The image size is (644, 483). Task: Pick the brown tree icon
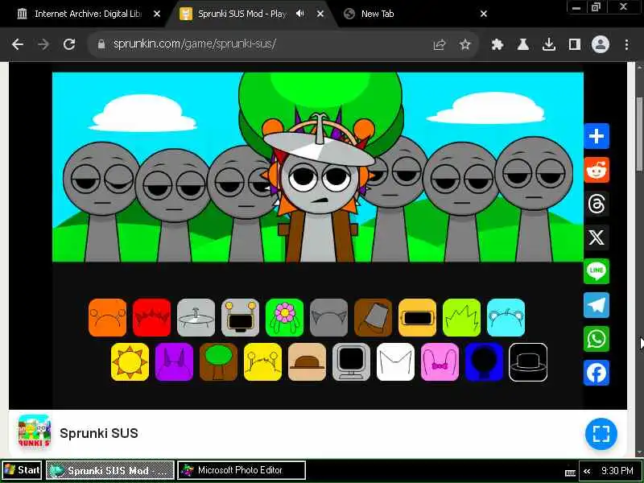click(218, 361)
